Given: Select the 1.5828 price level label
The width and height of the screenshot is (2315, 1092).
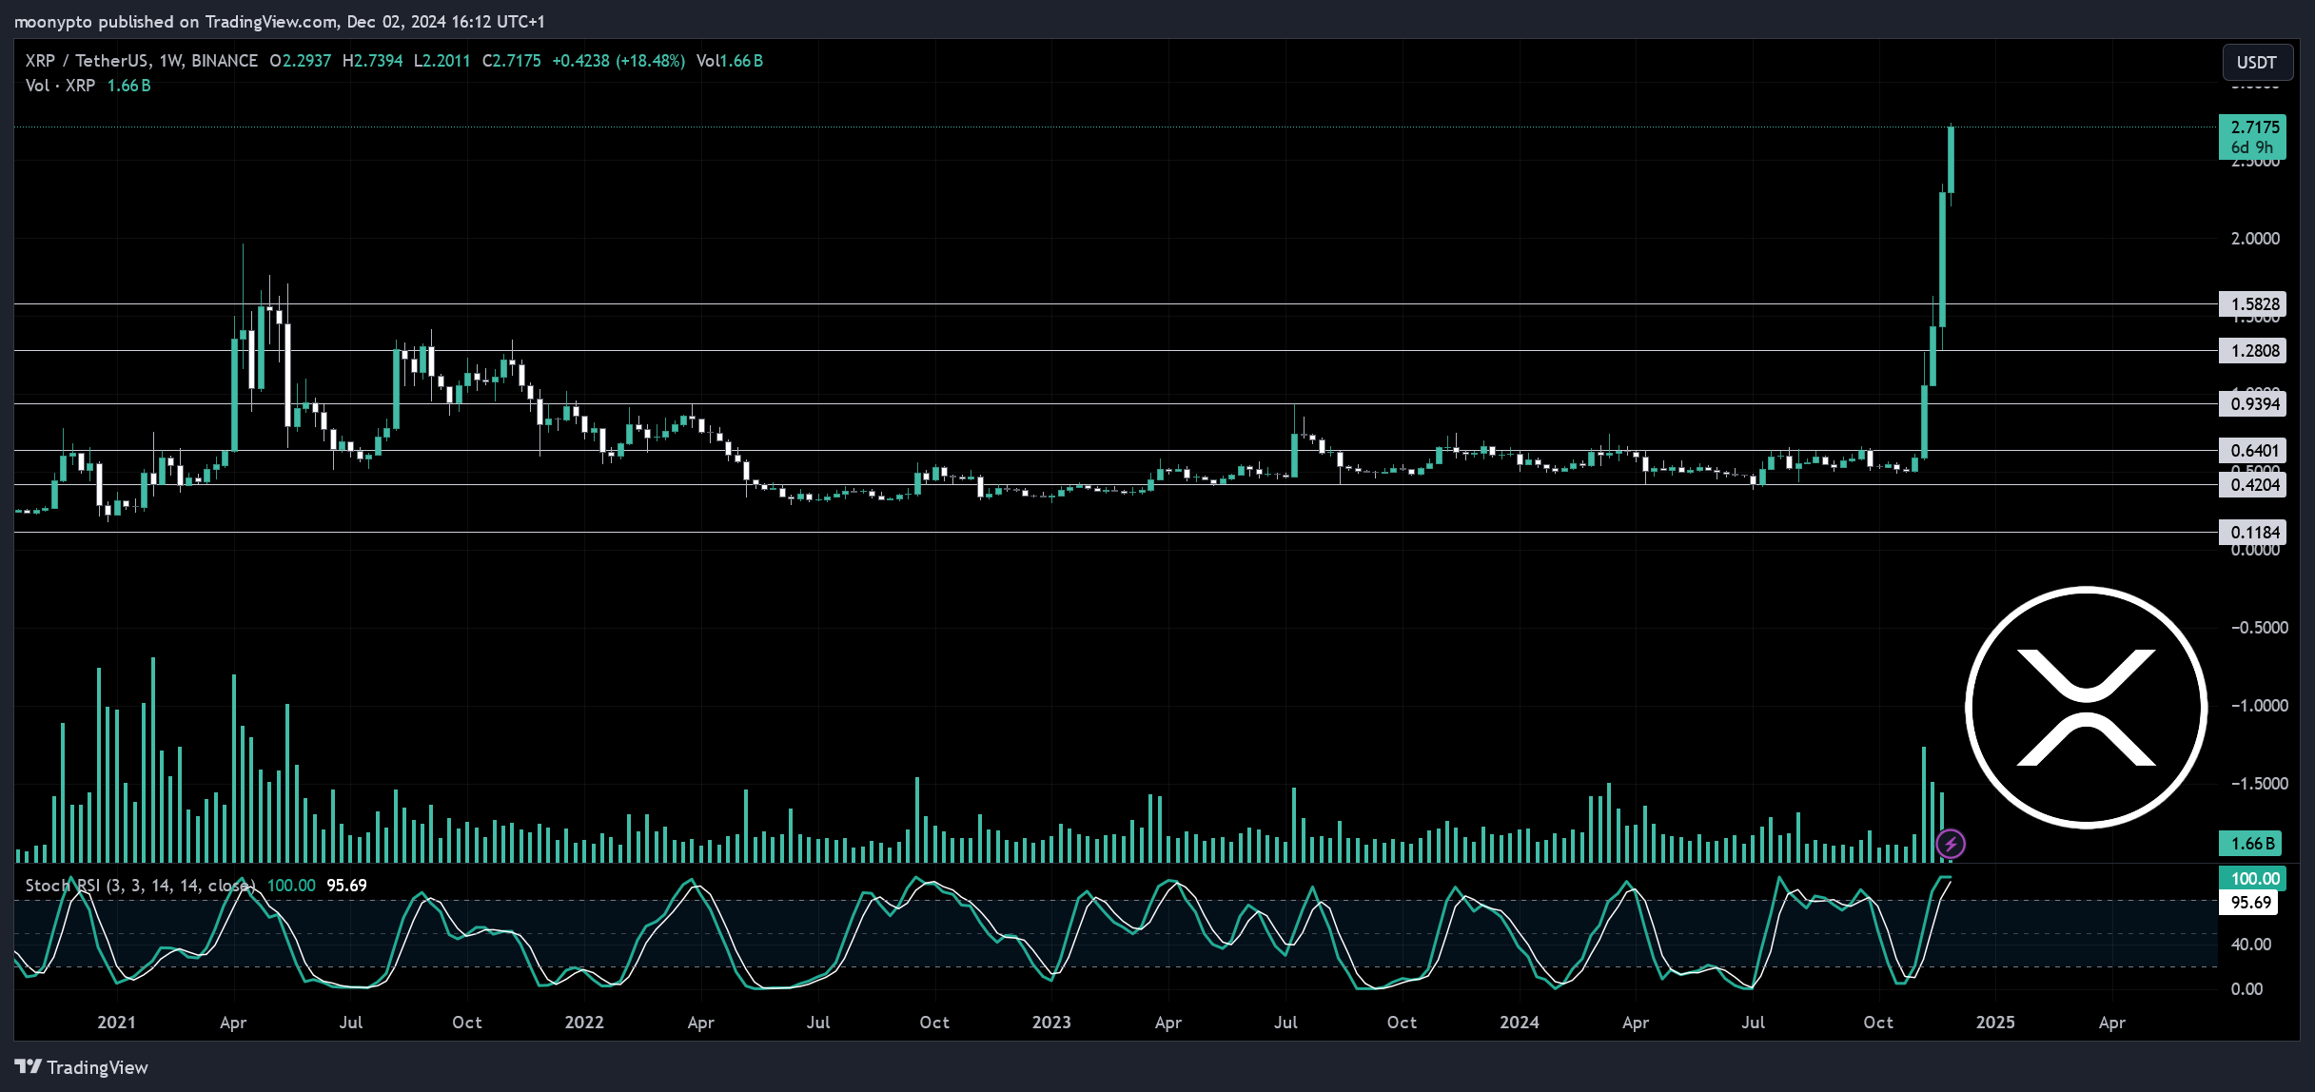Looking at the screenshot, I should pyautogui.click(x=2252, y=304).
